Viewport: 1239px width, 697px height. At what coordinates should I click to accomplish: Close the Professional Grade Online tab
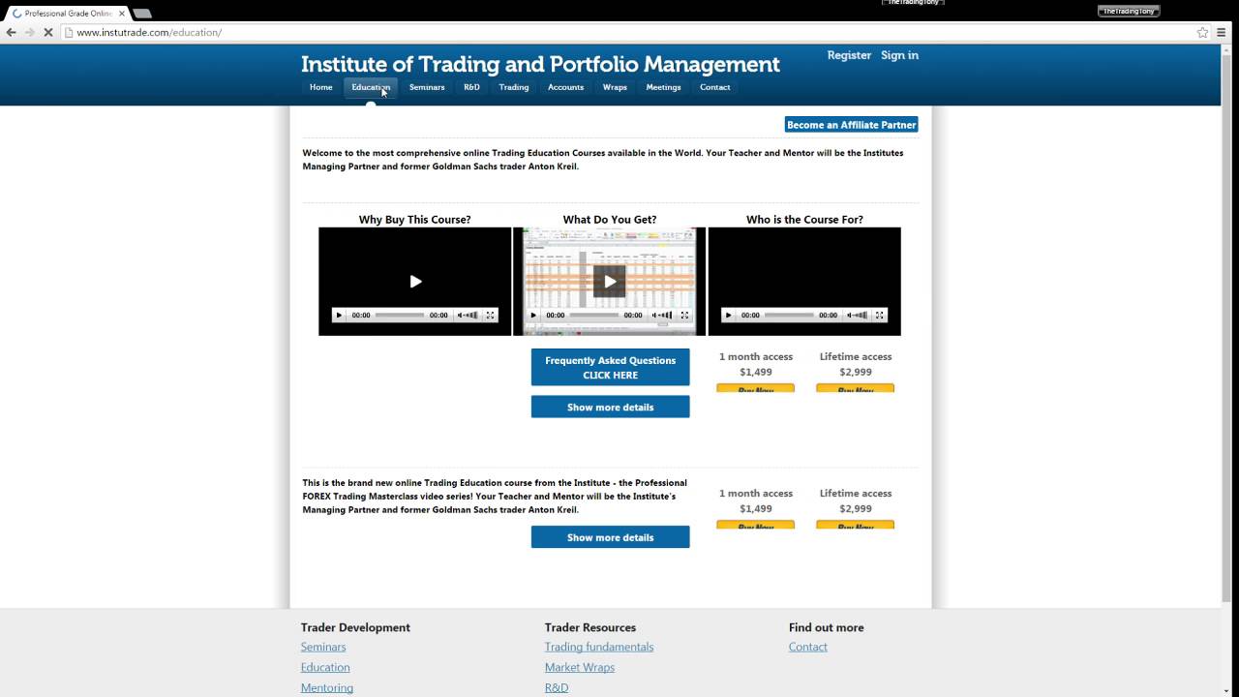click(122, 14)
